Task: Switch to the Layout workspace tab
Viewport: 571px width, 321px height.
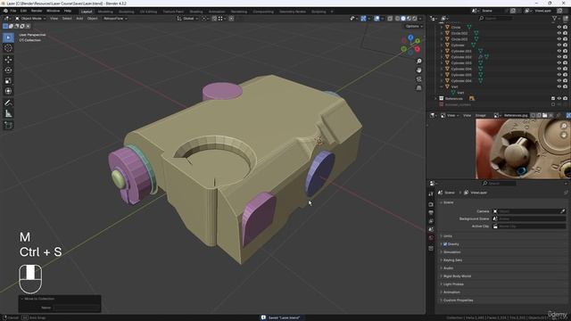Action: [87, 12]
